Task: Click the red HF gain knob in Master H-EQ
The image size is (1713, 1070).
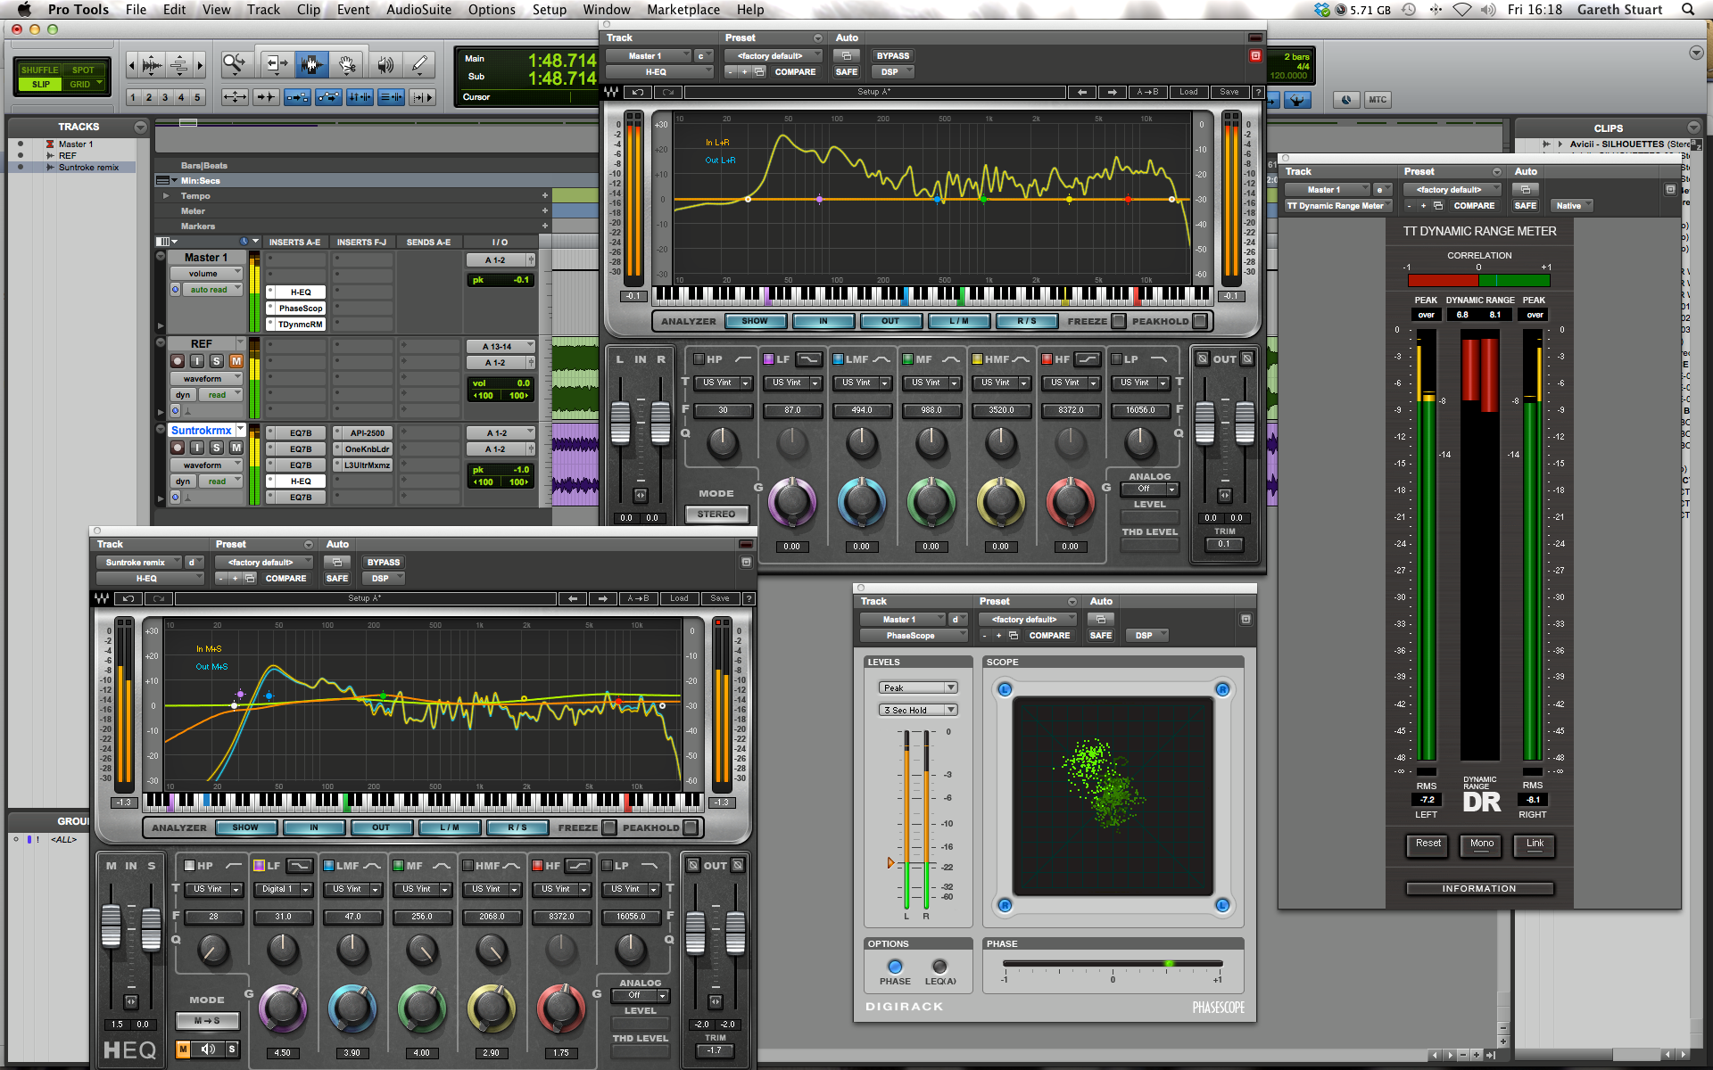Action: [x=1070, y=501]
